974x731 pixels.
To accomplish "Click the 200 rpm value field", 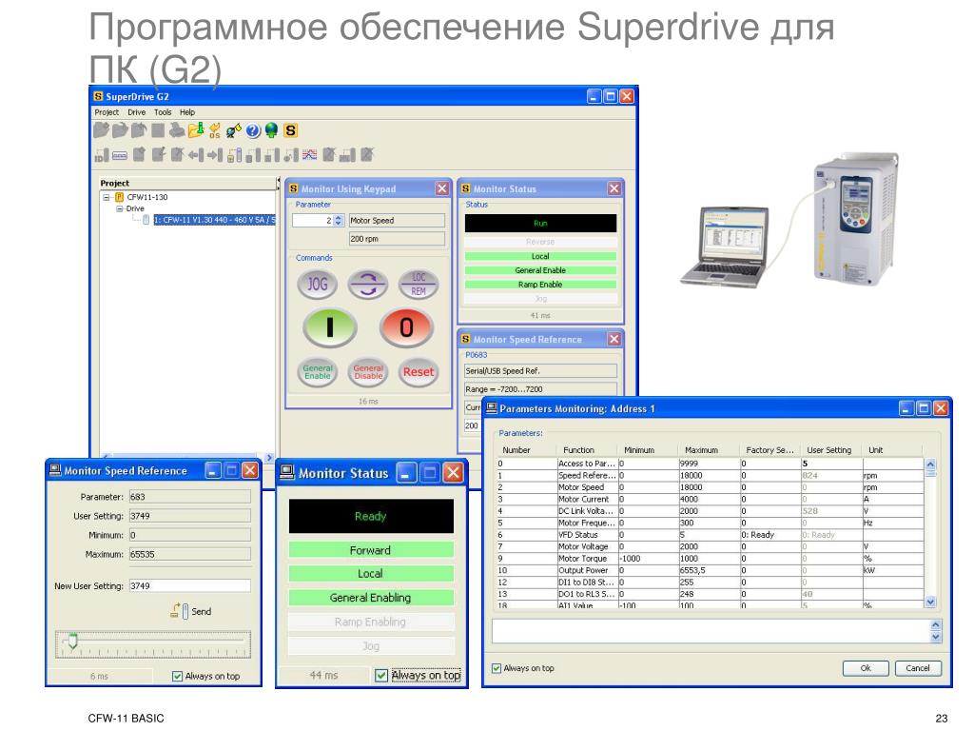I will (397, 239).
